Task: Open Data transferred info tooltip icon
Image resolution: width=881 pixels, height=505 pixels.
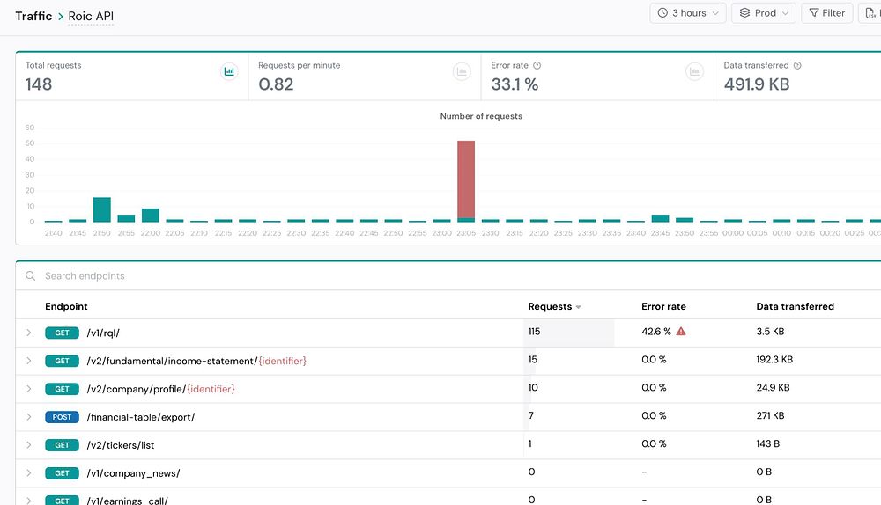Action: pyautogui.click(x=797, y=66)
